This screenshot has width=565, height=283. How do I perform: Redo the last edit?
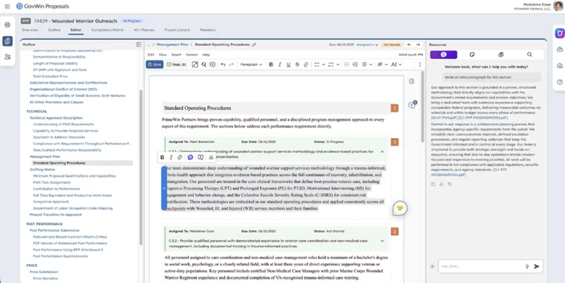tap(232, 65)
